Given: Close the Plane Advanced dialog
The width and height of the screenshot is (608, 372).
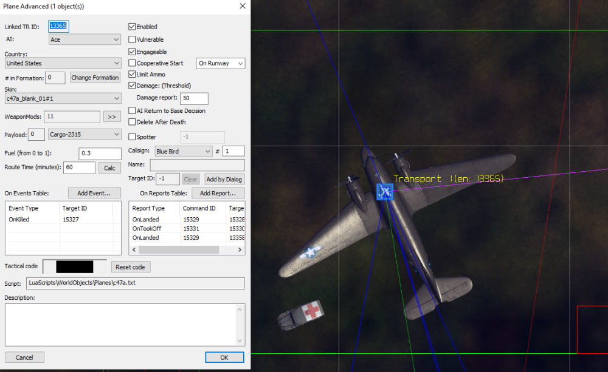Looking at the screenshot, I should pyautogui.click(x=243, y=6).
